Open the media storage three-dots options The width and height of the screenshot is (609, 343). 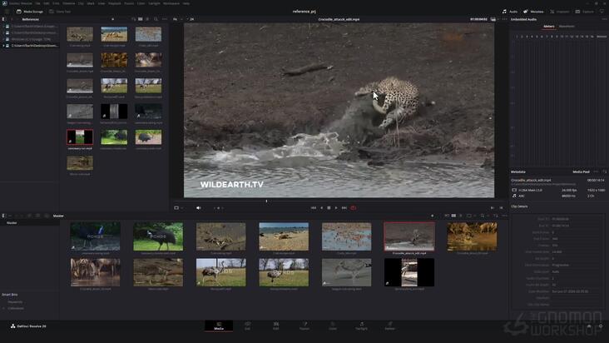tap(165, 19)
